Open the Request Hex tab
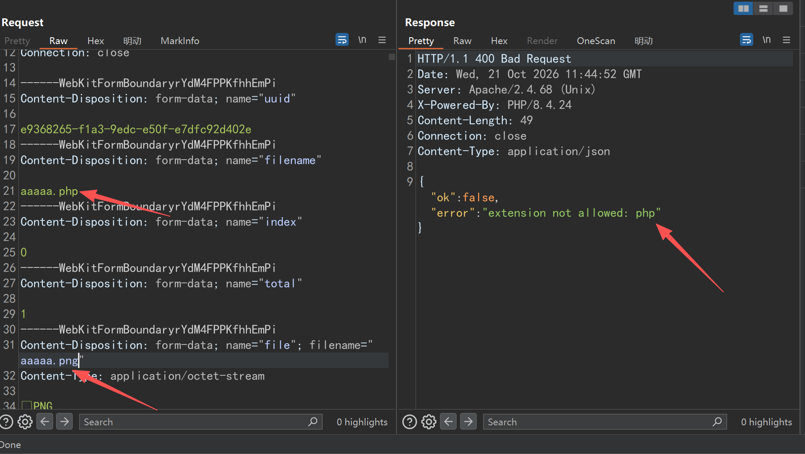The width and height of the screenshot is (805, 454). (96, 41)
